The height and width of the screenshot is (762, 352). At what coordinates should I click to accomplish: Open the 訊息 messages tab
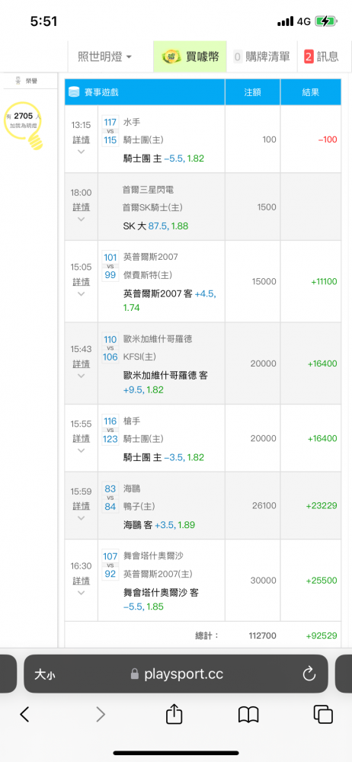(x=322, y=57)
